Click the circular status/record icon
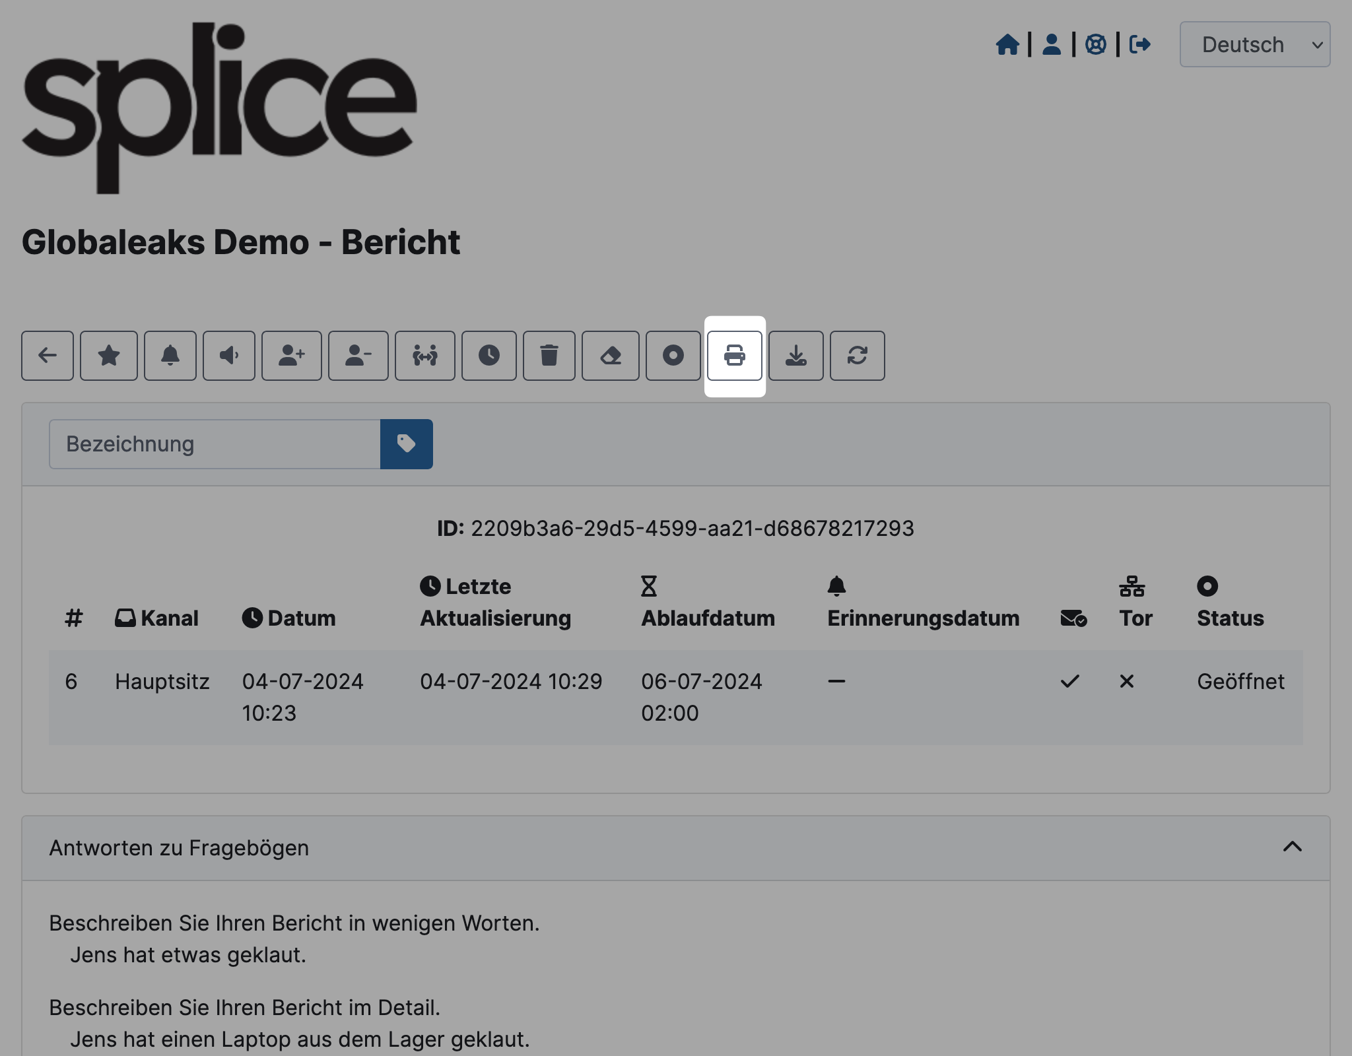Screen dimensions: 1352x1056 [x=673, y=354]
